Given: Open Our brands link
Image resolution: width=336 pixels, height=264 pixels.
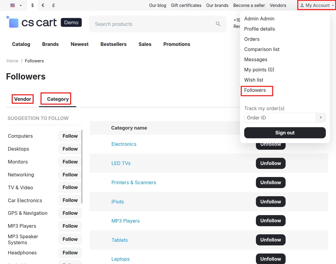Looking at the screenshot, I should [217, 5].
